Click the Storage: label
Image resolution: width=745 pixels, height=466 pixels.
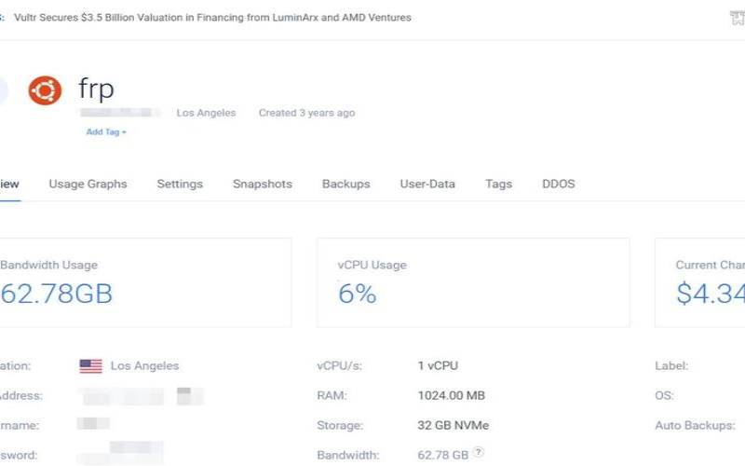tap(340, 425)
